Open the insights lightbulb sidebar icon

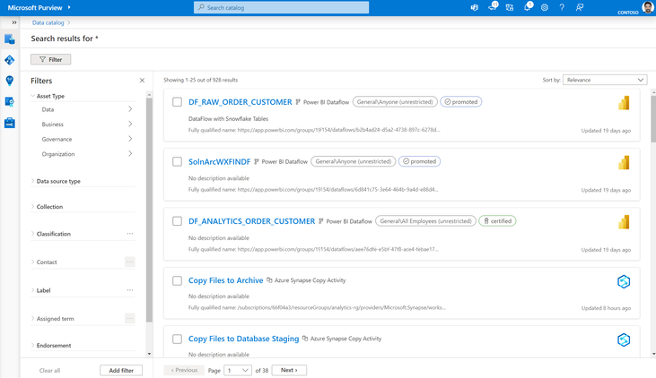pyautogui.click(x=10, y=81)
